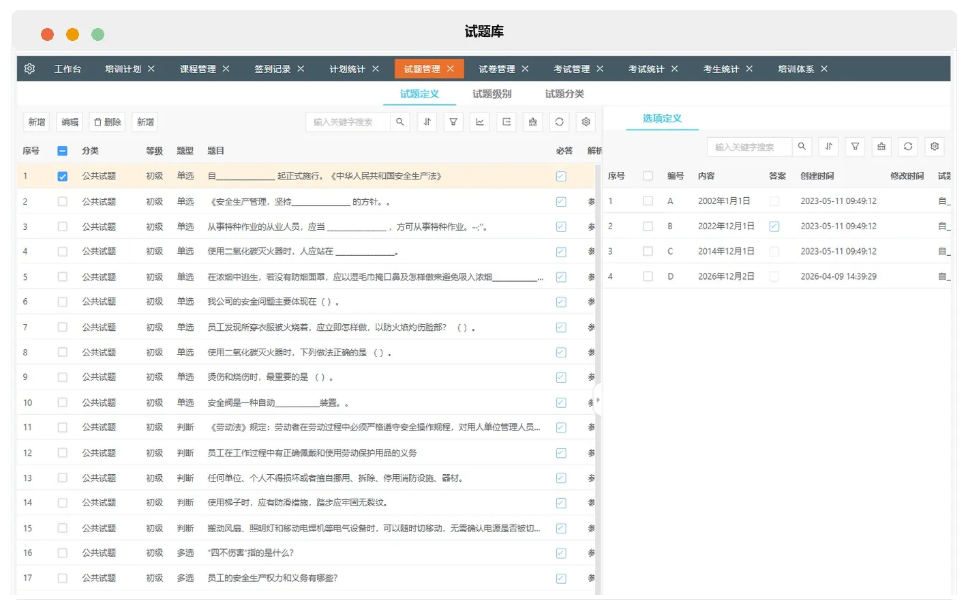Close the 课程管理 tab

click(x=226, y=69)
